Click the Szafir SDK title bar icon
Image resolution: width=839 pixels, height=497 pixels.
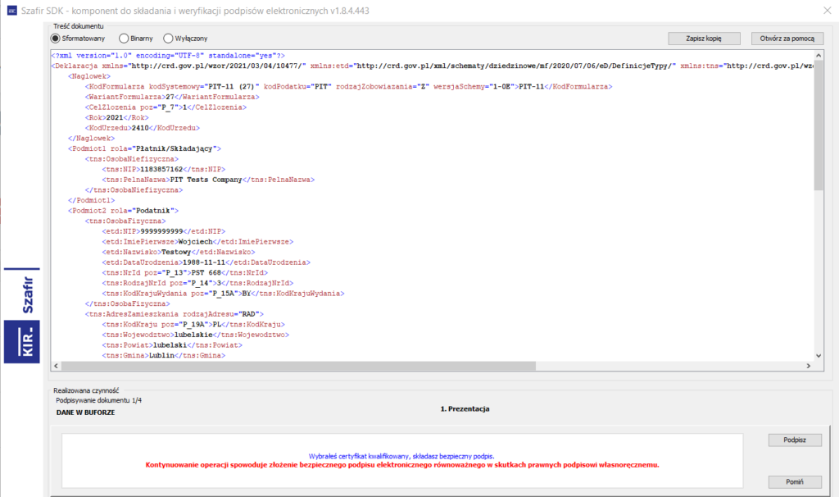click(x=11, y=10)
